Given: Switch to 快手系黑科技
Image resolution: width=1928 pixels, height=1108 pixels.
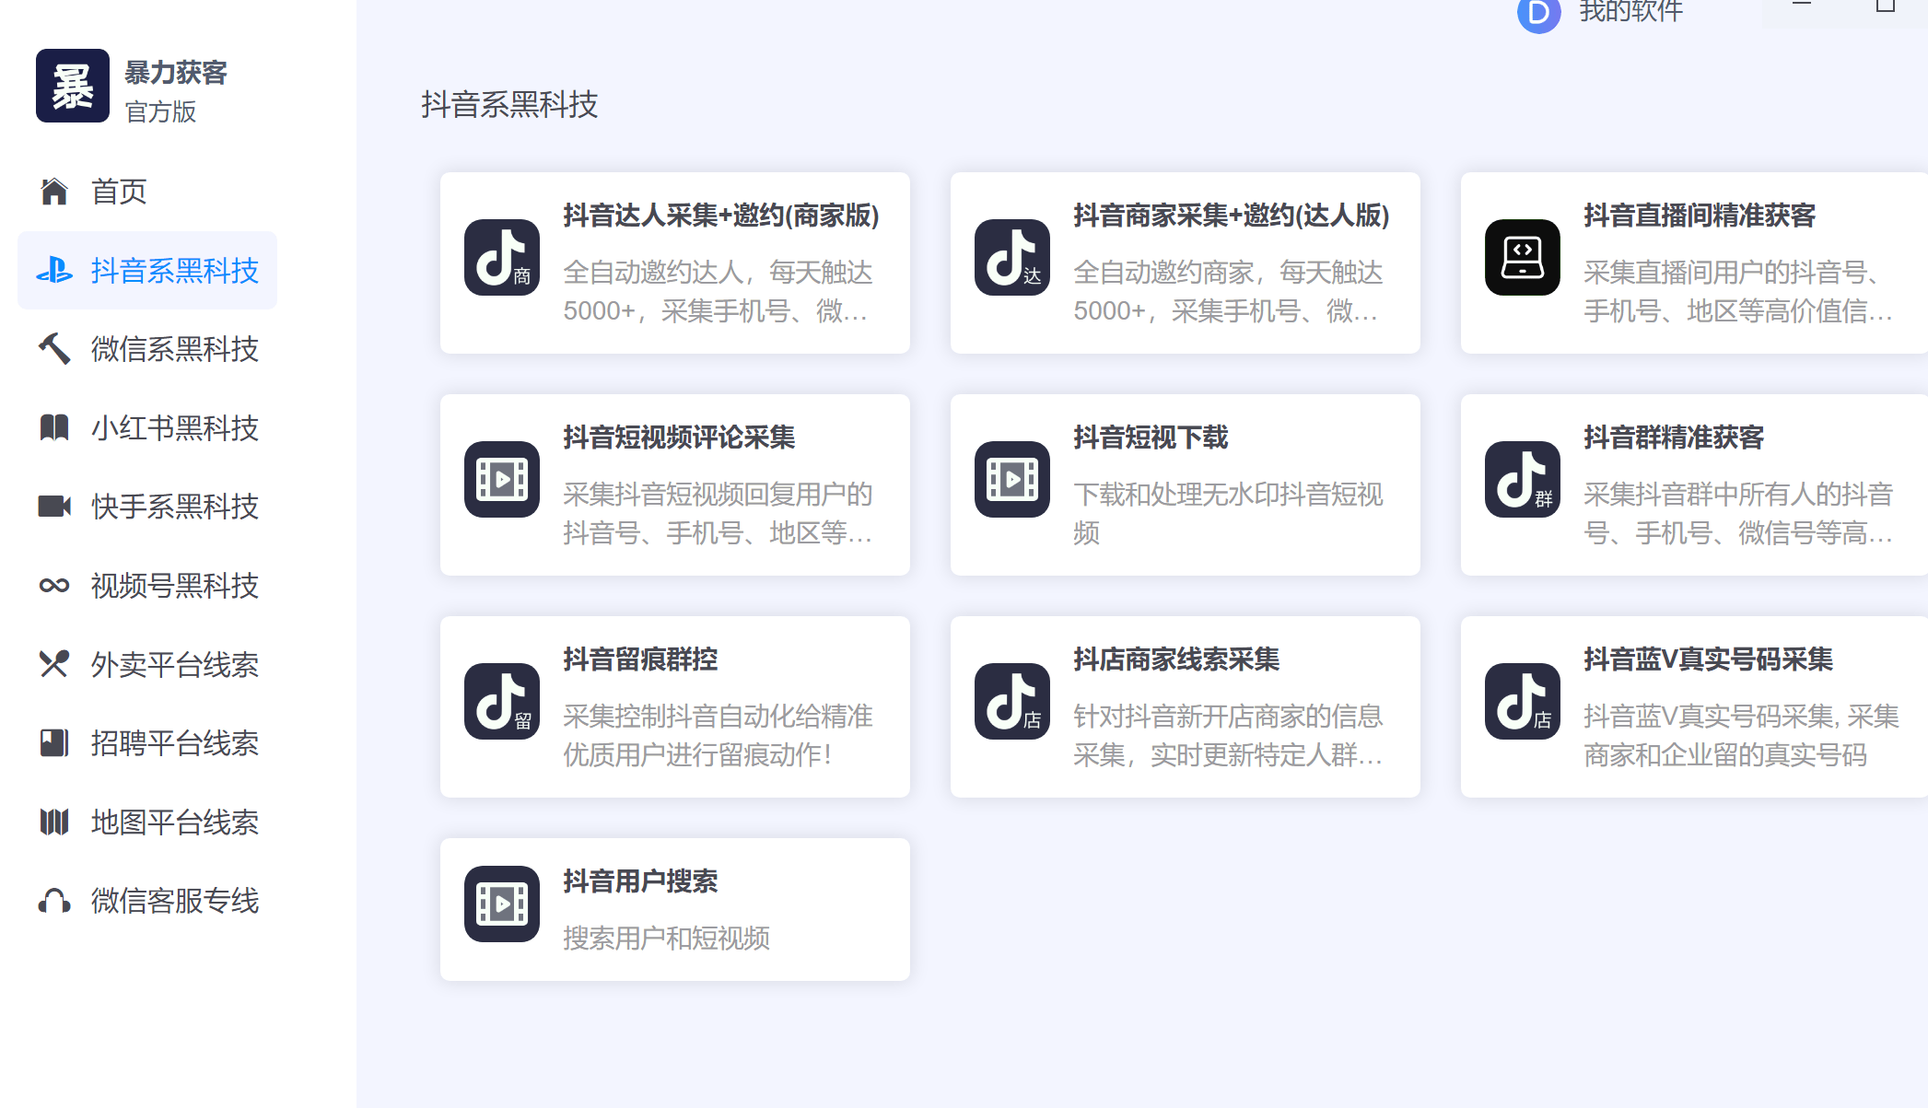Looking at the screenshot, I should (147, 507).
